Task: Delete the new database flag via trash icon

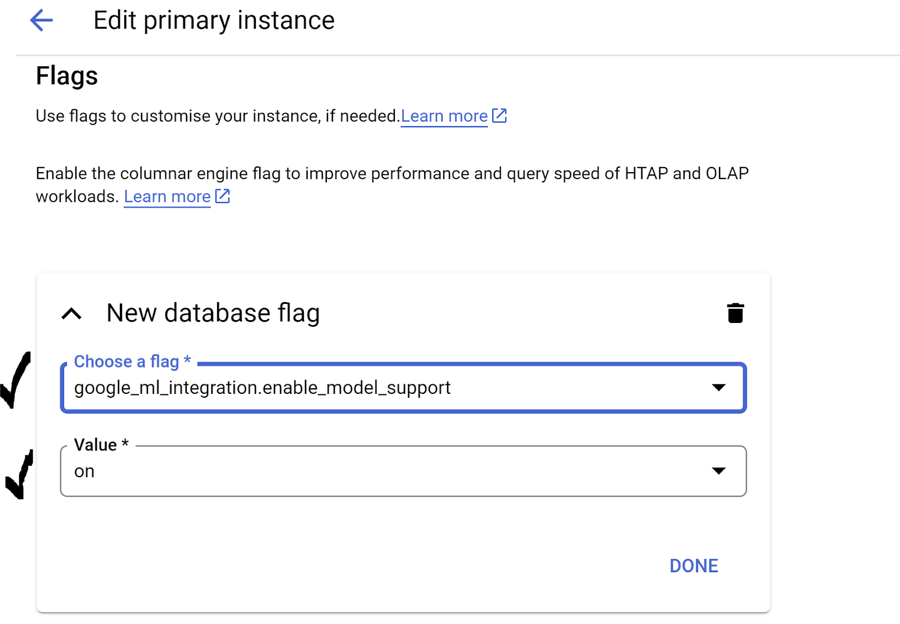Action: [735, 313]
